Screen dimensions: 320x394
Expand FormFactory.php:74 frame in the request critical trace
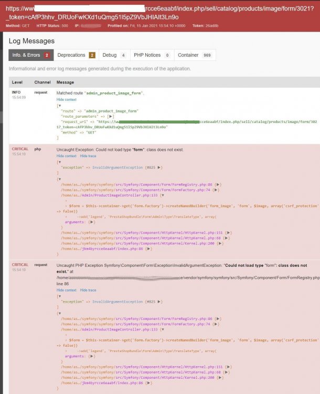pos(216,324)
